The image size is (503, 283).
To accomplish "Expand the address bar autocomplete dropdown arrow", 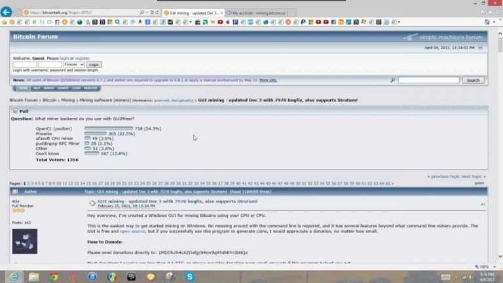I will tap(147, 12).
